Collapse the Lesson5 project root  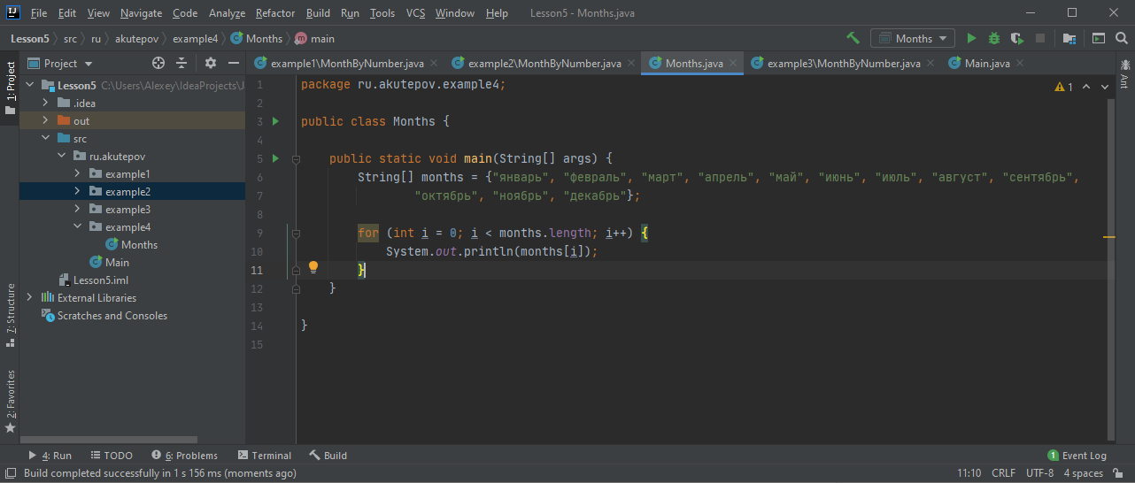pyautogui.click(x=30, y=86)
